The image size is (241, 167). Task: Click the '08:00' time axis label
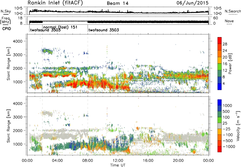point(88,161)
